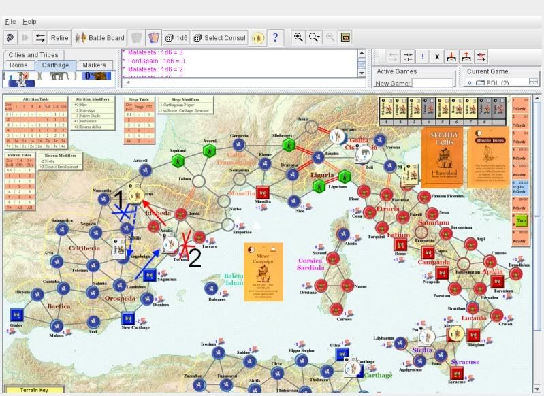This screenshot has width=544, height=396.
Task: Click the Baleares blue control marker
Action: pos(211,288)
